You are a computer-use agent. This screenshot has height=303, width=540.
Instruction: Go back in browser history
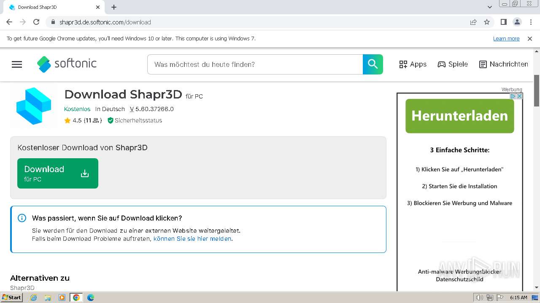pos(9,22)
